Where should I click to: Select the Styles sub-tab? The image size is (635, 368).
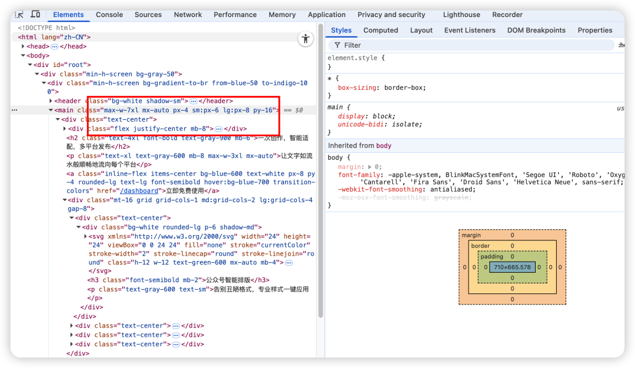coord(342,31)
